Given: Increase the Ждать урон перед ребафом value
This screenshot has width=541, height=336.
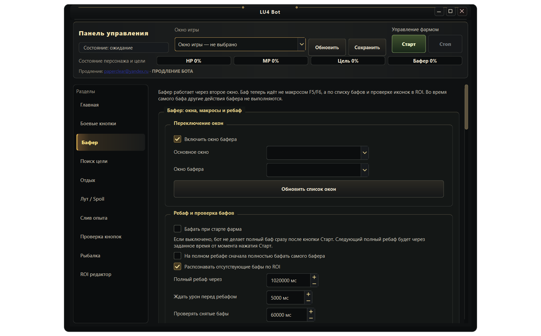Looking at the screenshot, I should point(308,294).
